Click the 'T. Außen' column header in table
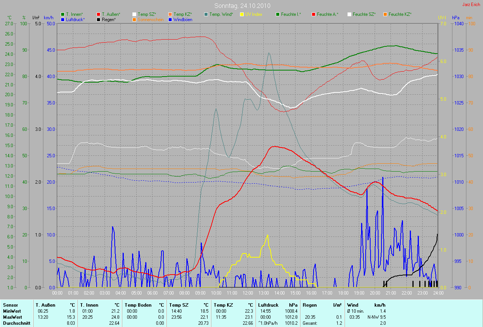 (x=46, y=305)
